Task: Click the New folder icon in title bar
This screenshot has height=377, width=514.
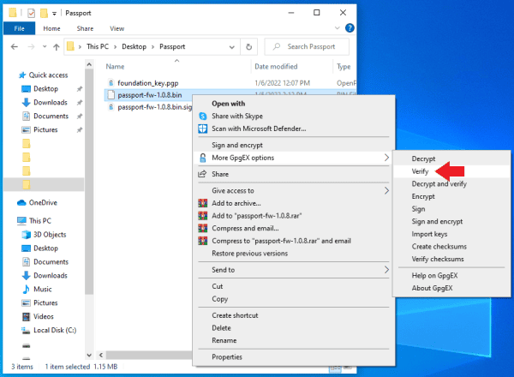Action: coord(44,13)
